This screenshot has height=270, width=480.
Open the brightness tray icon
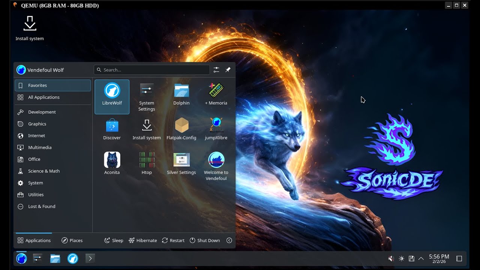(402, 258)
